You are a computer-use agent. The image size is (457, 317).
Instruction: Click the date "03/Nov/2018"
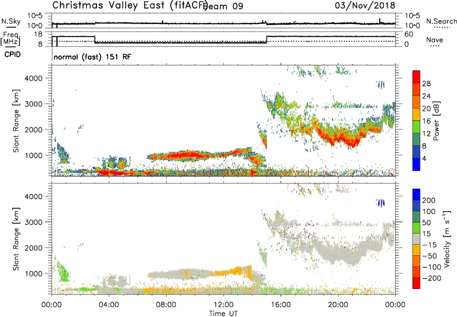(365, 6)
